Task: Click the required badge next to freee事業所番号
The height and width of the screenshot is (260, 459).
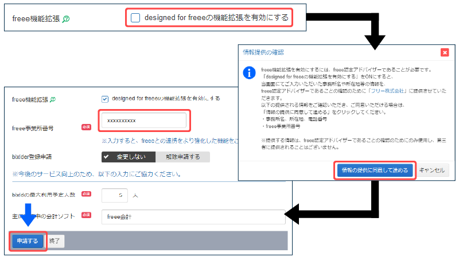Action: tap(86, 127)
